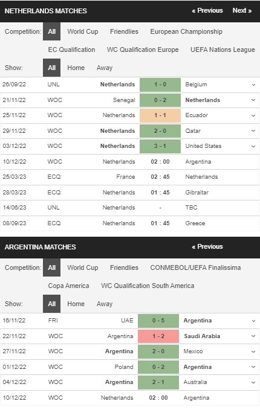Expand the Netherlands vs Belgium match row
Image resolution: width=260 pixels, height=410 pixels.
[x=253, y=85]
